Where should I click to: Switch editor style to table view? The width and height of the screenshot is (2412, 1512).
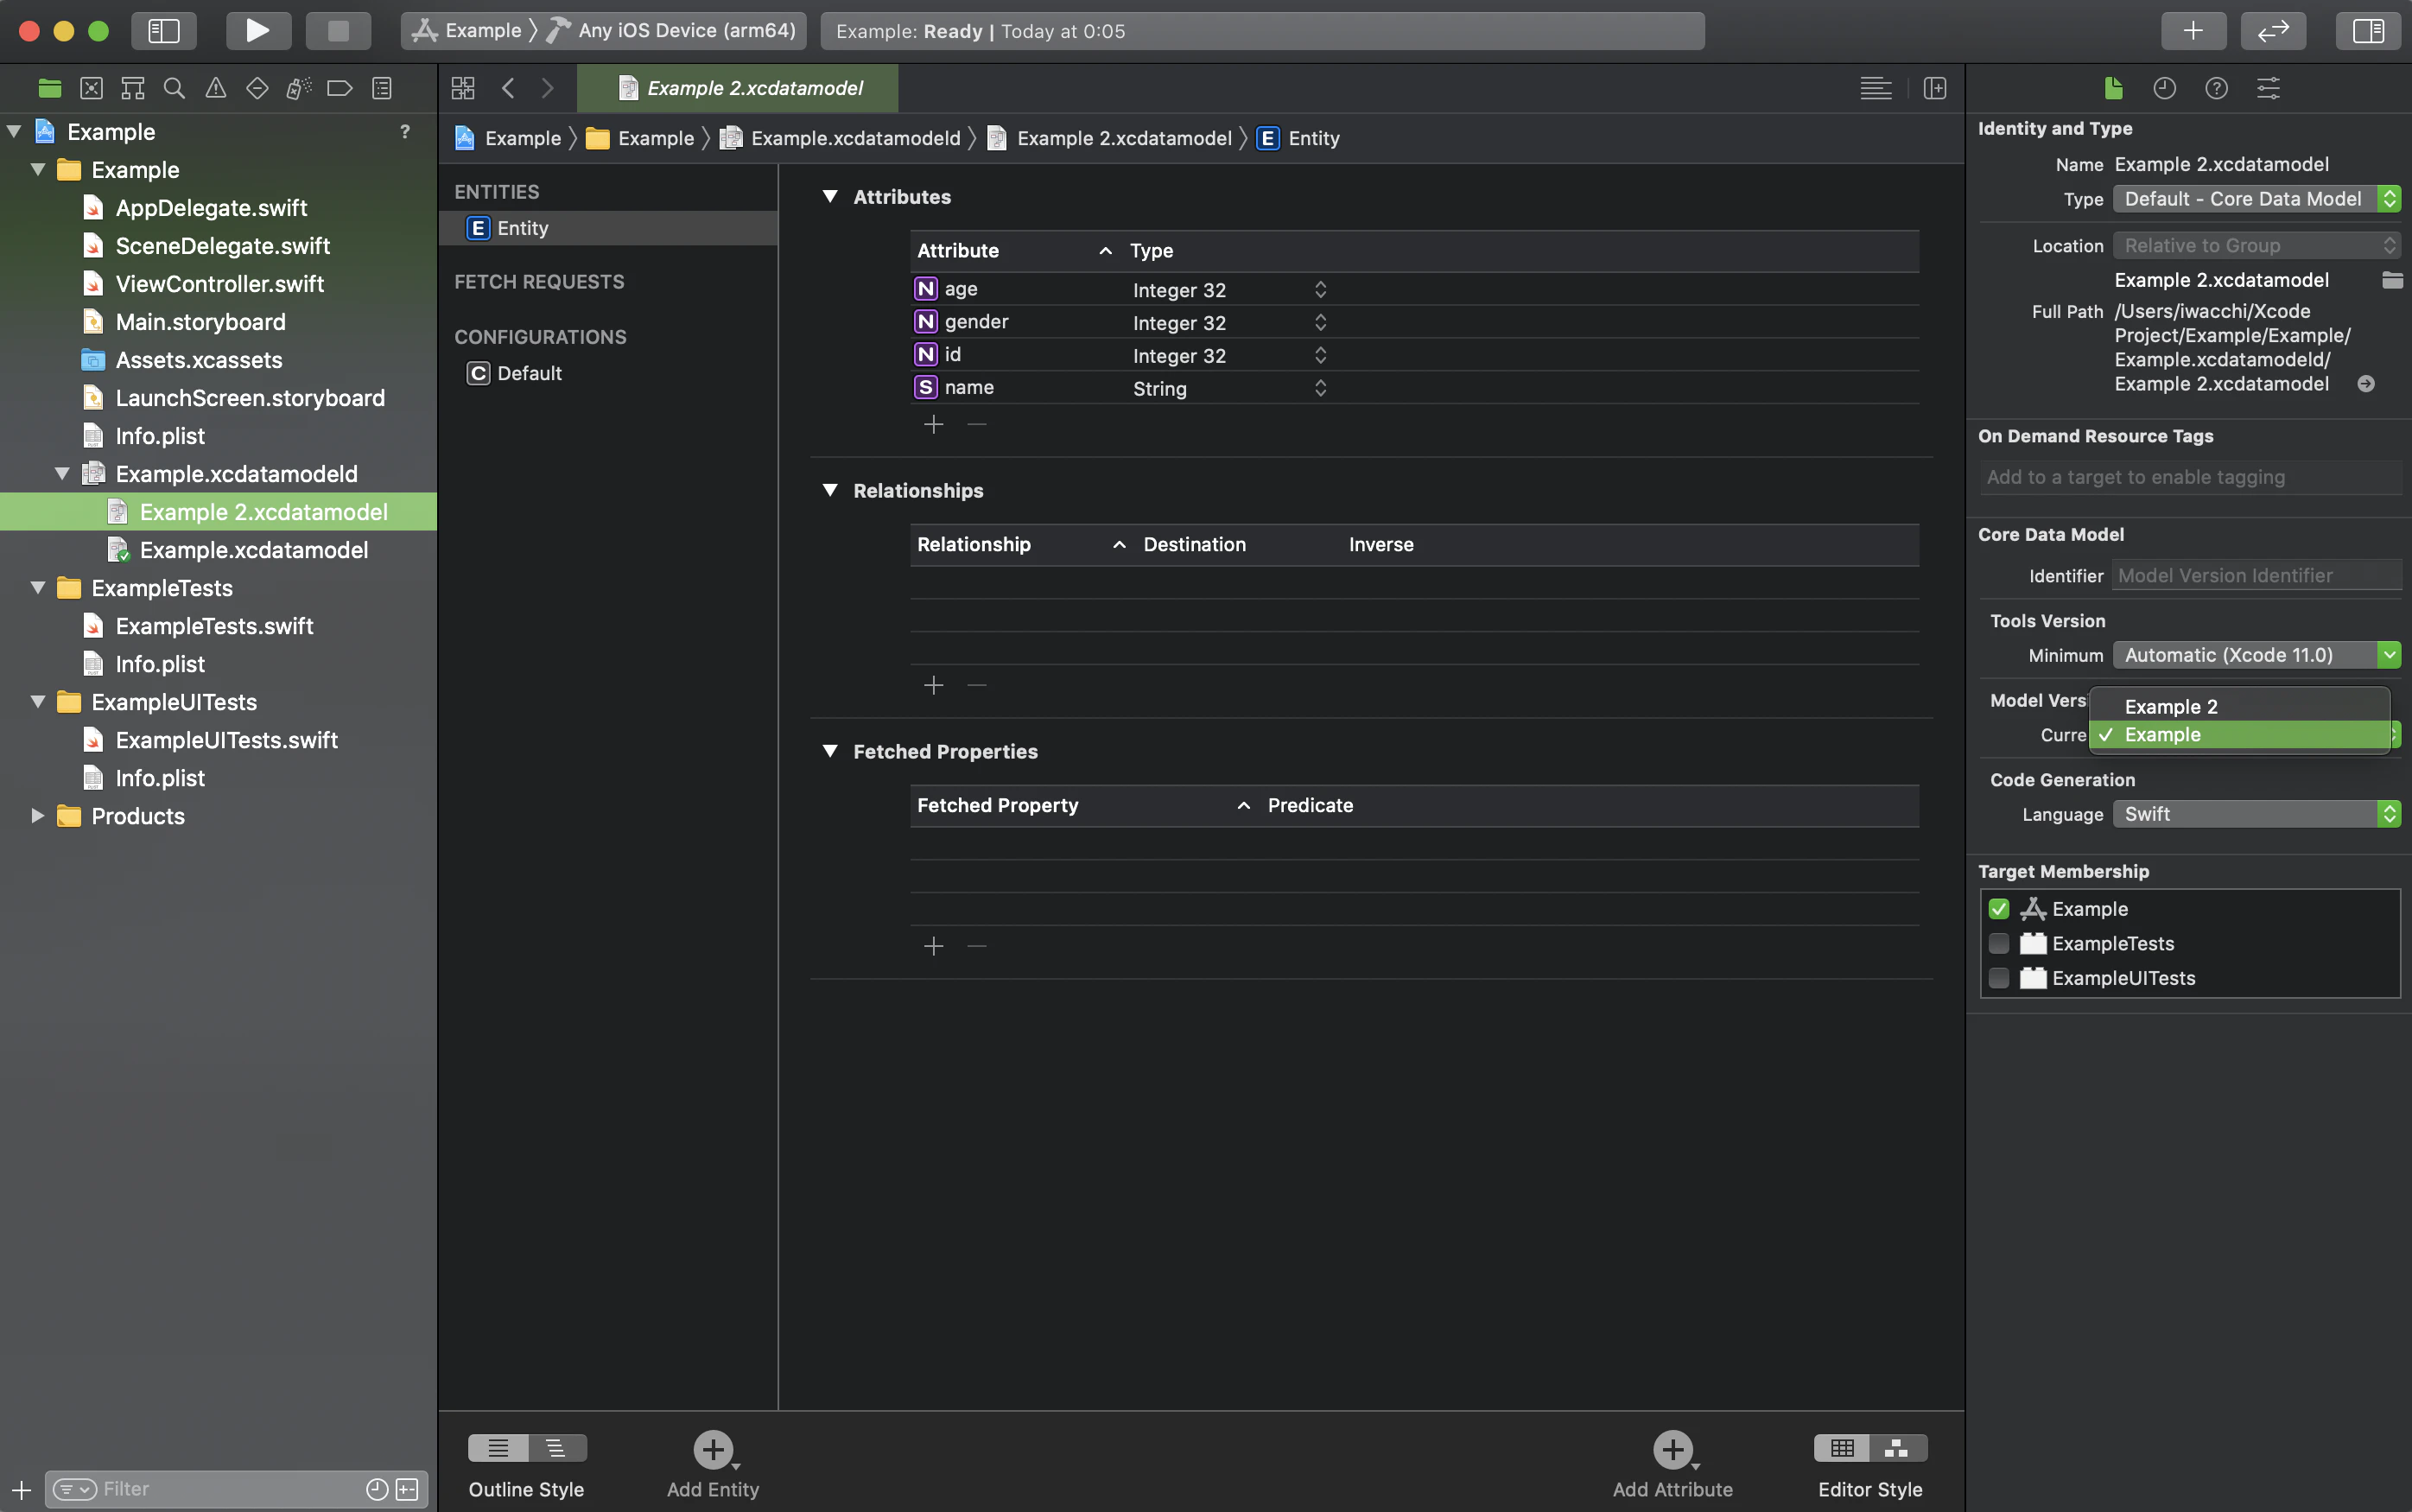1842,1447
